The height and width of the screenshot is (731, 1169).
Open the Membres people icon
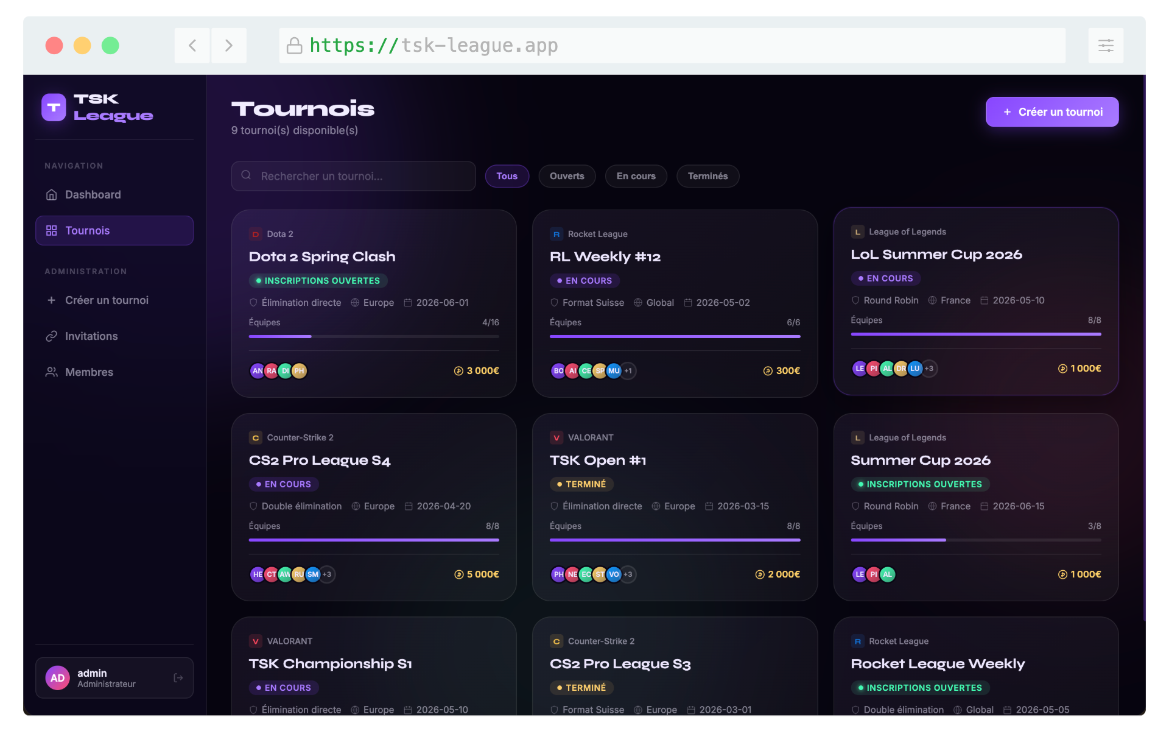pos(52,372)
